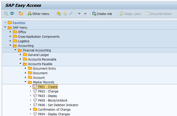Image resolution: width=177 pixels, height=116 pixels.
Task: Expand Confirmation of Change folder
Action: pyautogui.click(x=31, y=109)
